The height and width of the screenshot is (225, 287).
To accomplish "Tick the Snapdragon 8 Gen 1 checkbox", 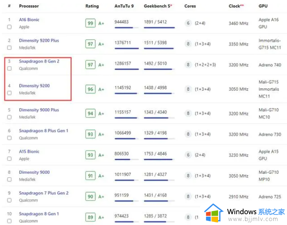I will [x=9, y=221].
